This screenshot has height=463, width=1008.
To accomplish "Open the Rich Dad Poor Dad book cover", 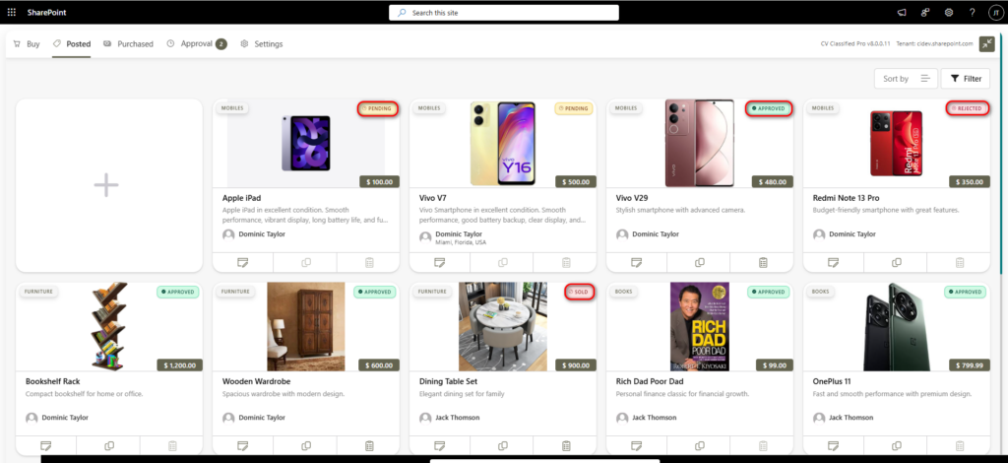I will click(x=700, y=327).
